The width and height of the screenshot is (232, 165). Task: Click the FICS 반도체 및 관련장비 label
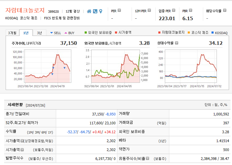click(x=62, y=18)
